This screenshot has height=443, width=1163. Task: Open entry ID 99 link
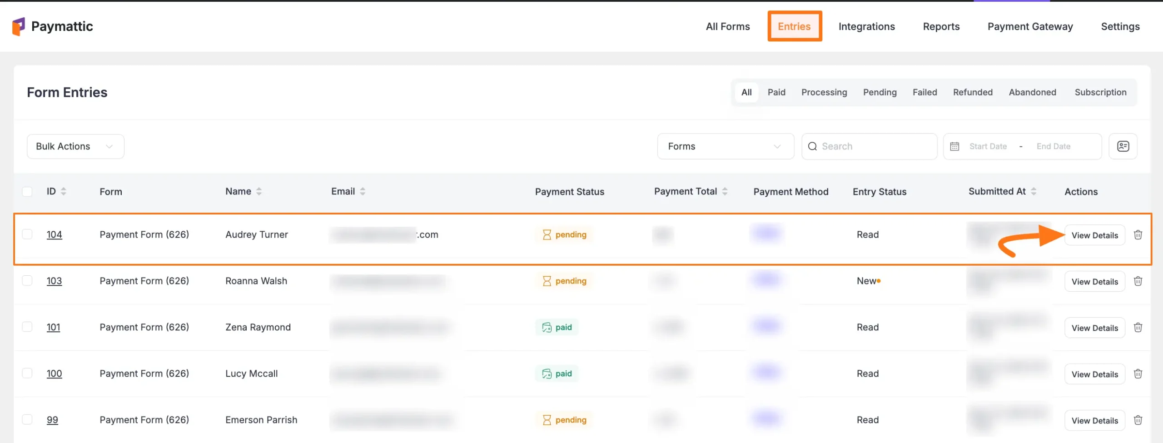[x=52, y=420]
